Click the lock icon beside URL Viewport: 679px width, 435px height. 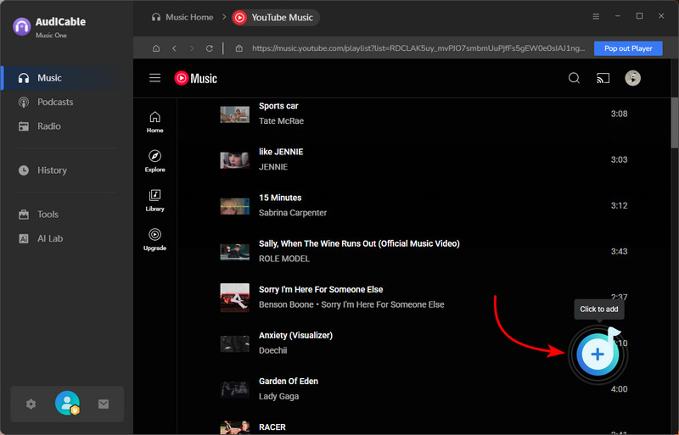click(239, 48)
